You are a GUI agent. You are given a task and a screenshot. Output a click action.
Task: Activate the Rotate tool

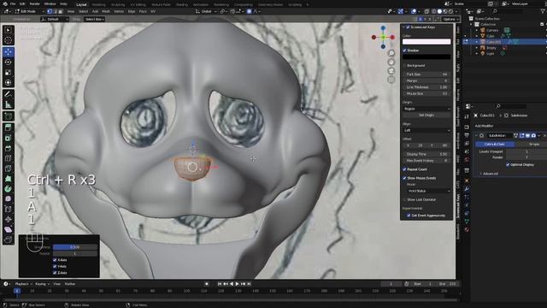point(8,62)
